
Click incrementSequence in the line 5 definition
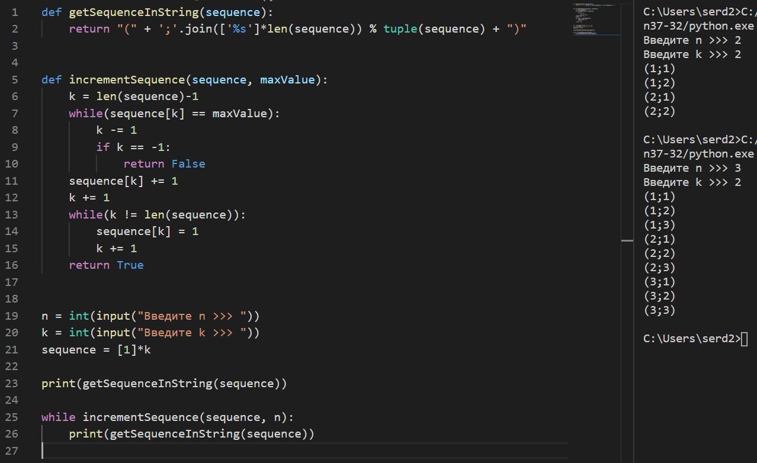127,79
